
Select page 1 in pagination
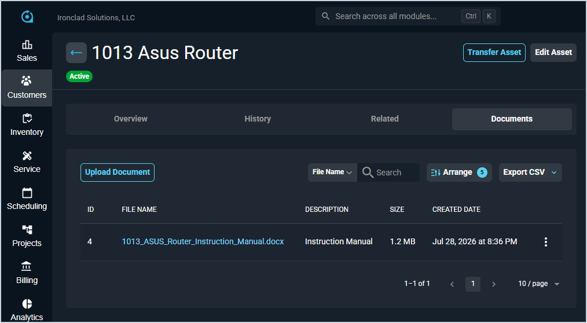[x=473, y=284]
